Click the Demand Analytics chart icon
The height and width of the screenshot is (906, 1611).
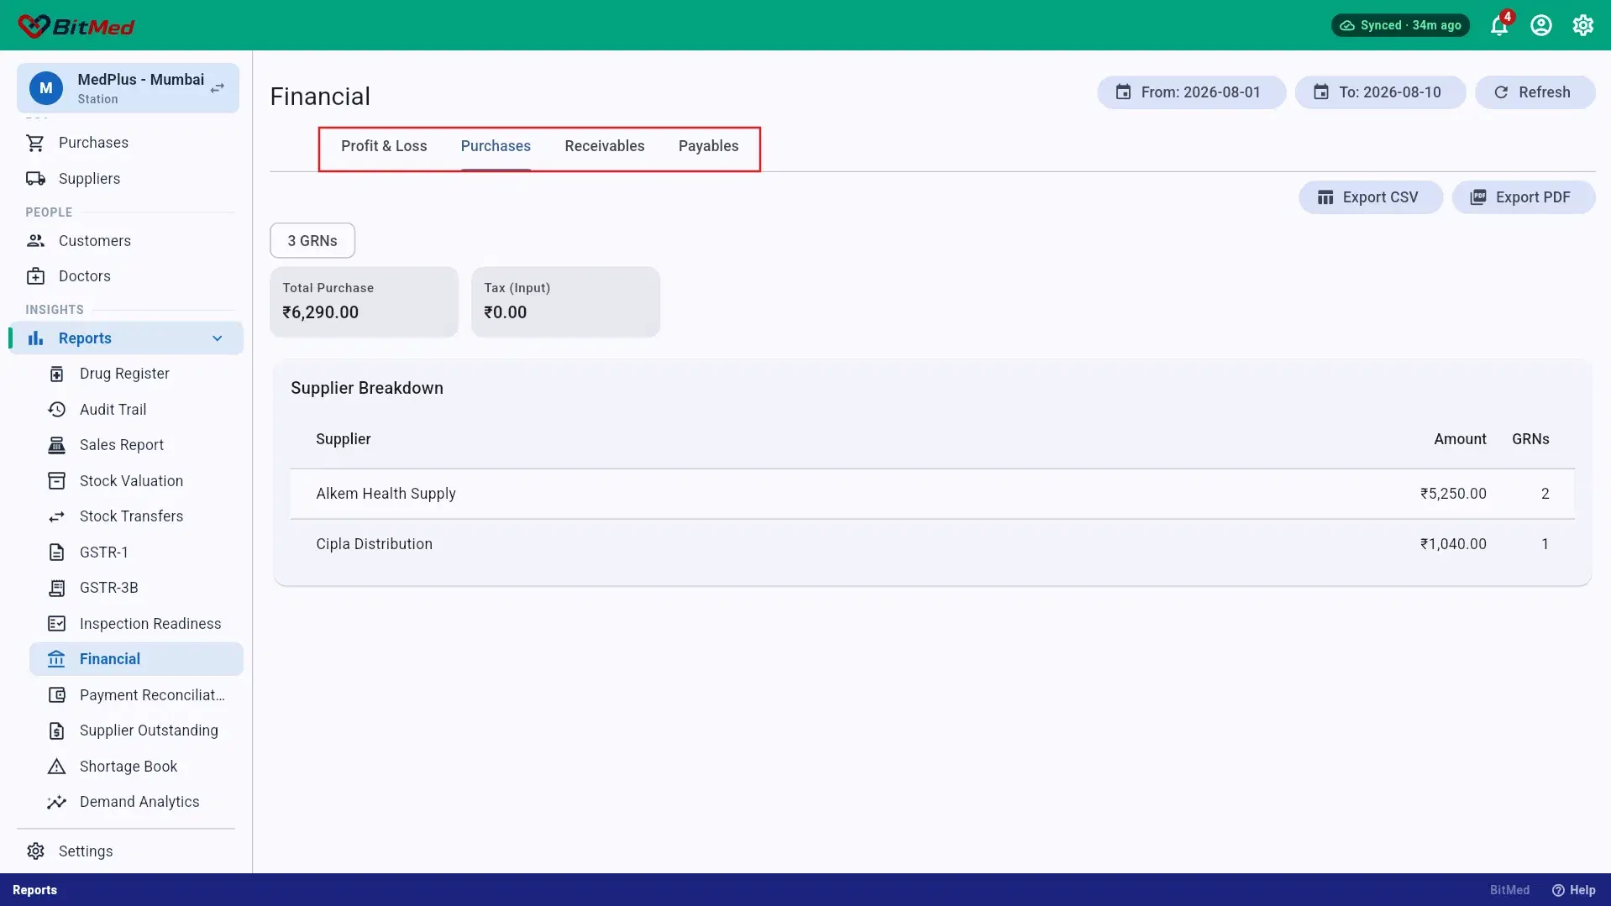tap(56, 802)
